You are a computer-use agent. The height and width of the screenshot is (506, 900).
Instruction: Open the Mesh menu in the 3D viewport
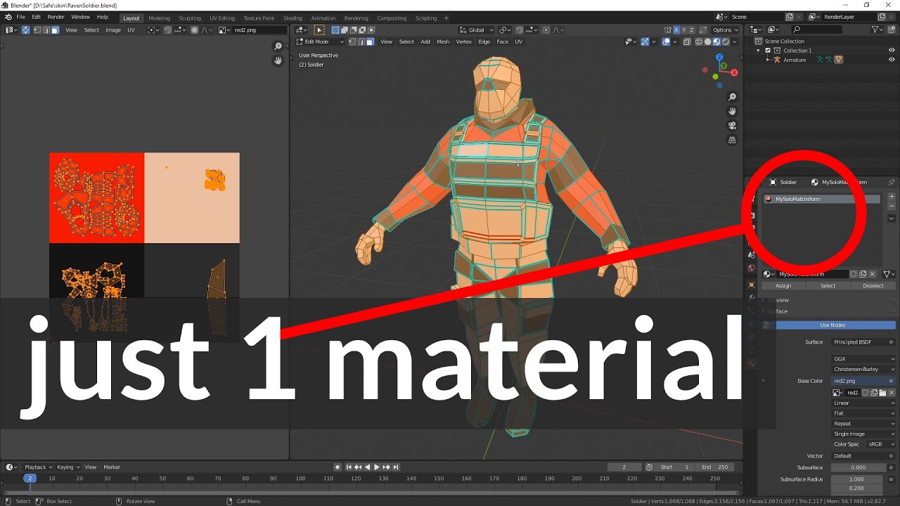pyautogui.click(x=443, y=41)
